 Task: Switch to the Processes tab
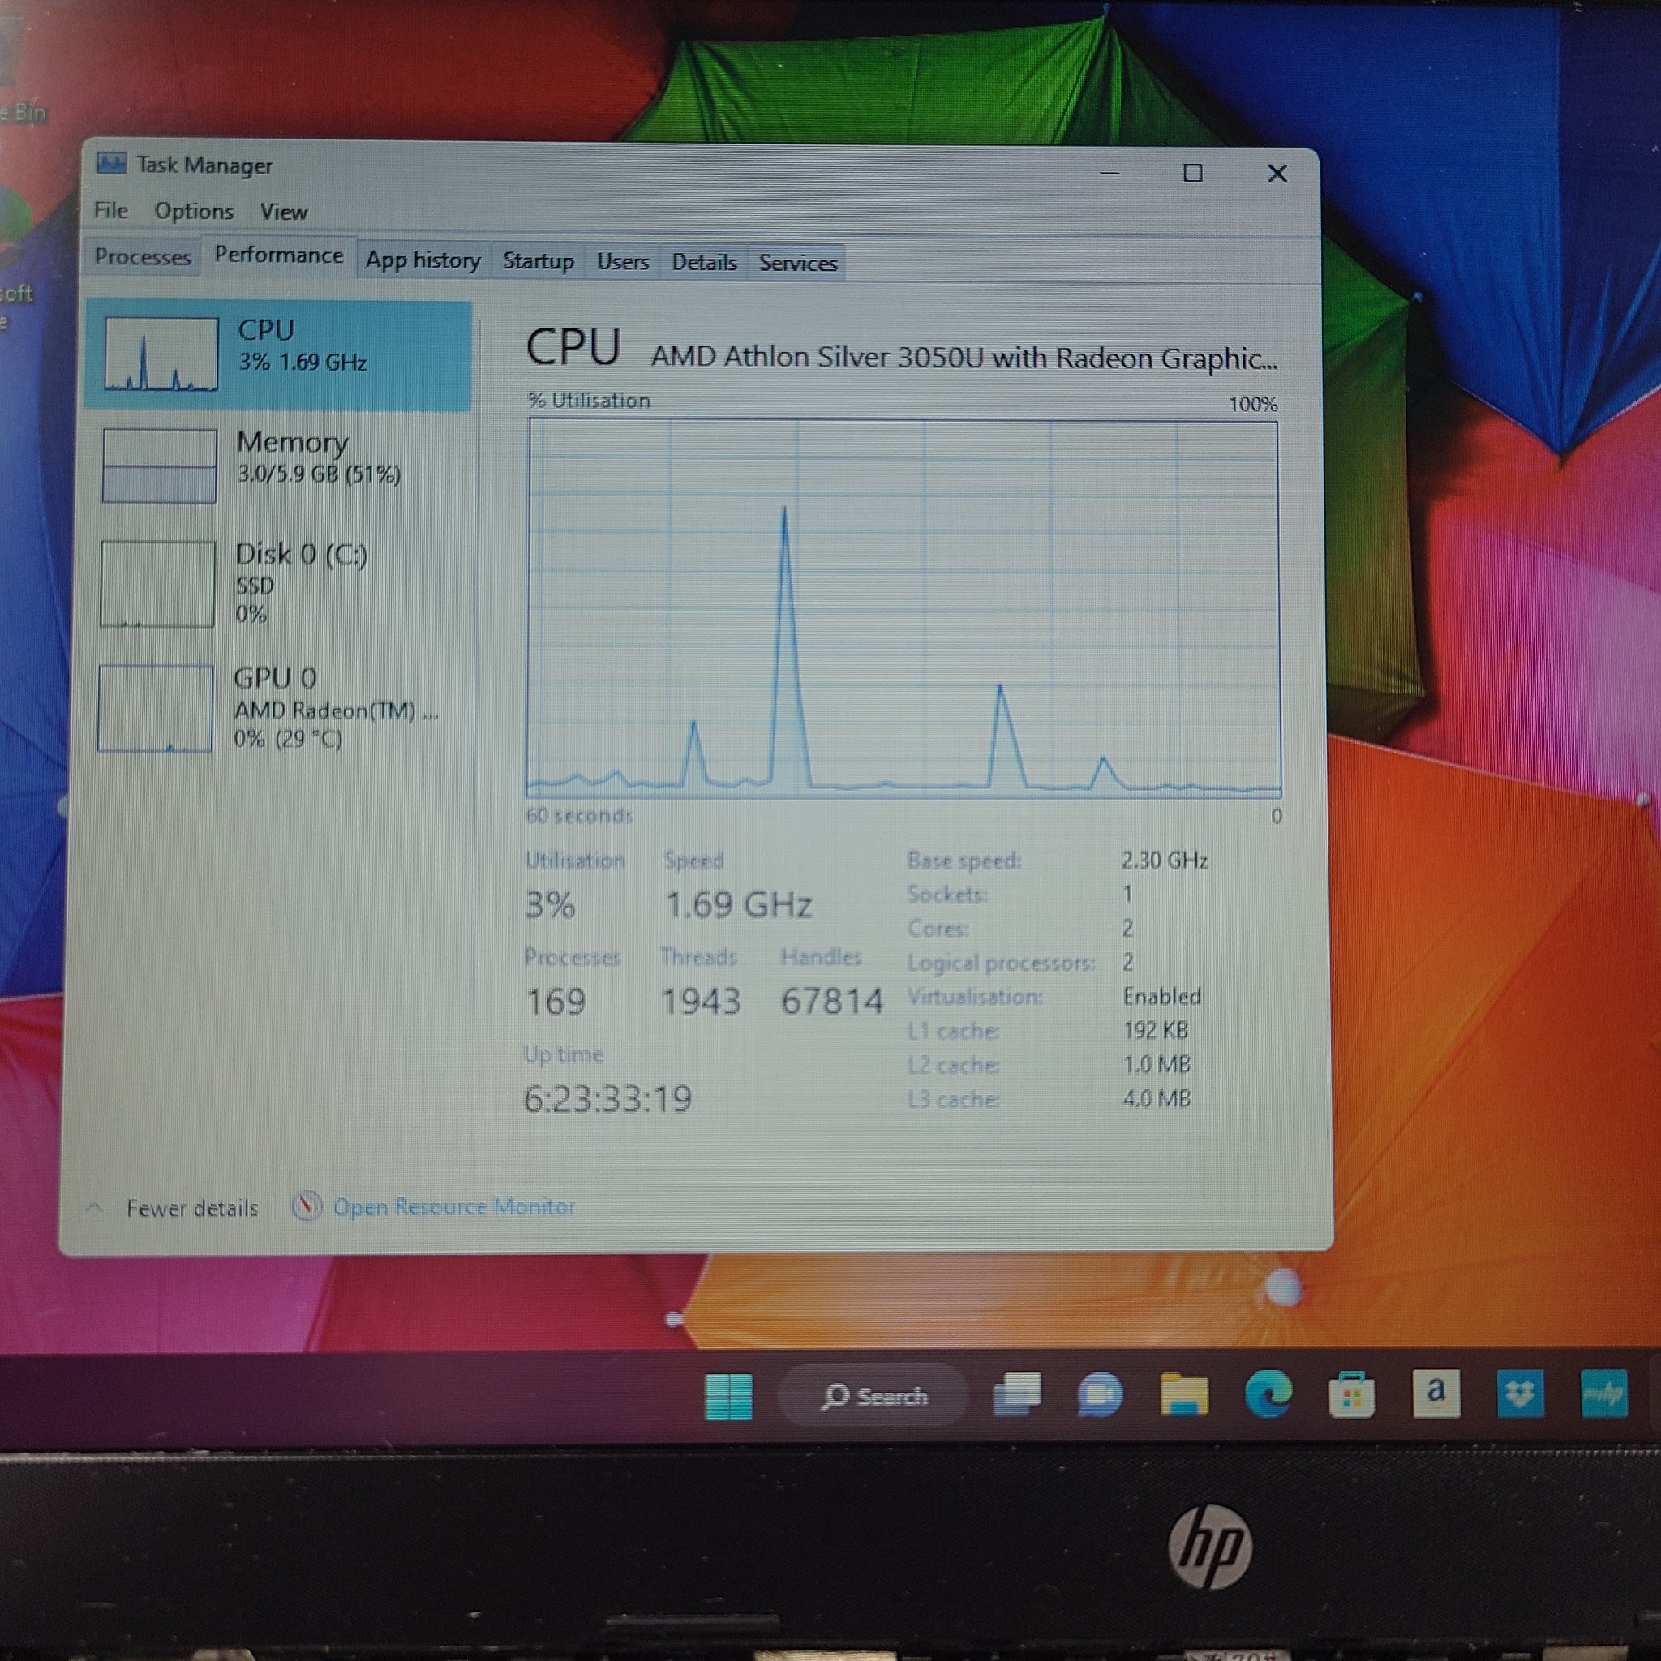tap(143, 257)
